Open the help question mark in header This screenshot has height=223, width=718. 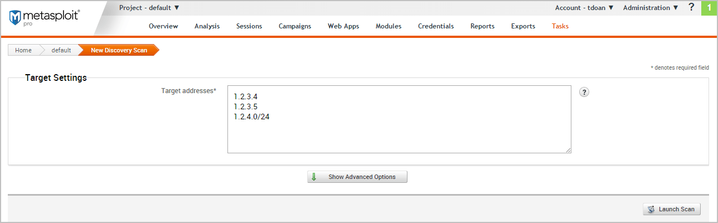(x=691, y=7)
